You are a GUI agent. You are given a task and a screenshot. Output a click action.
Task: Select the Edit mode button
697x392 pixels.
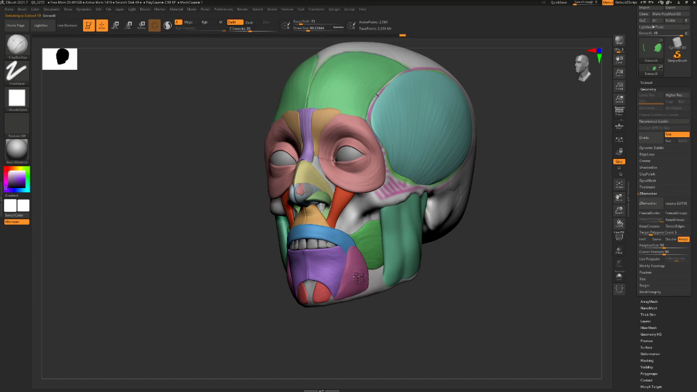[89, 25]
